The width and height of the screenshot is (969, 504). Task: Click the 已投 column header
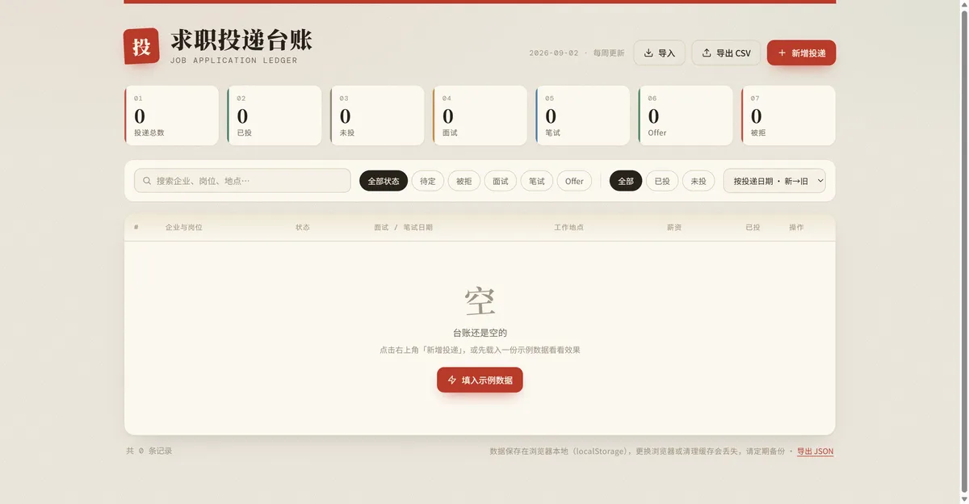coord(753,228)
